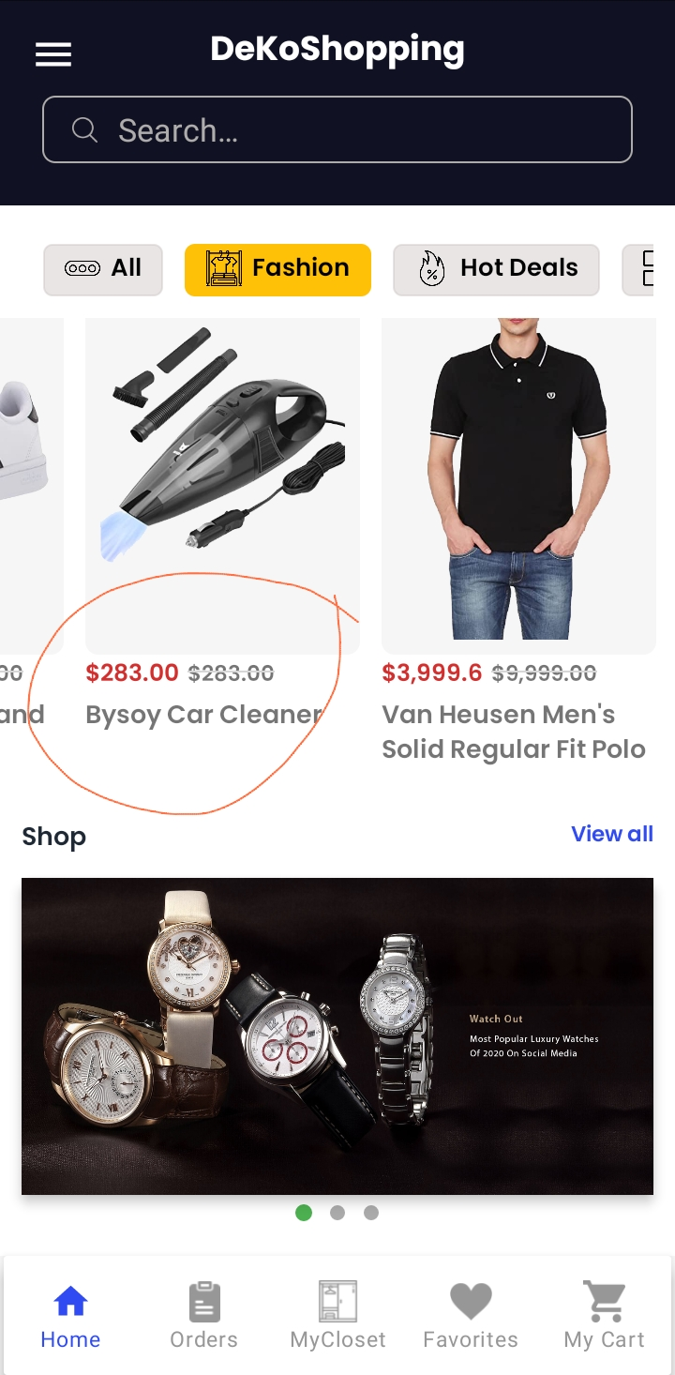Open Bysoy Car Cleaner product title
Screen dimensions: 675x1375
(x=203, y=715)
